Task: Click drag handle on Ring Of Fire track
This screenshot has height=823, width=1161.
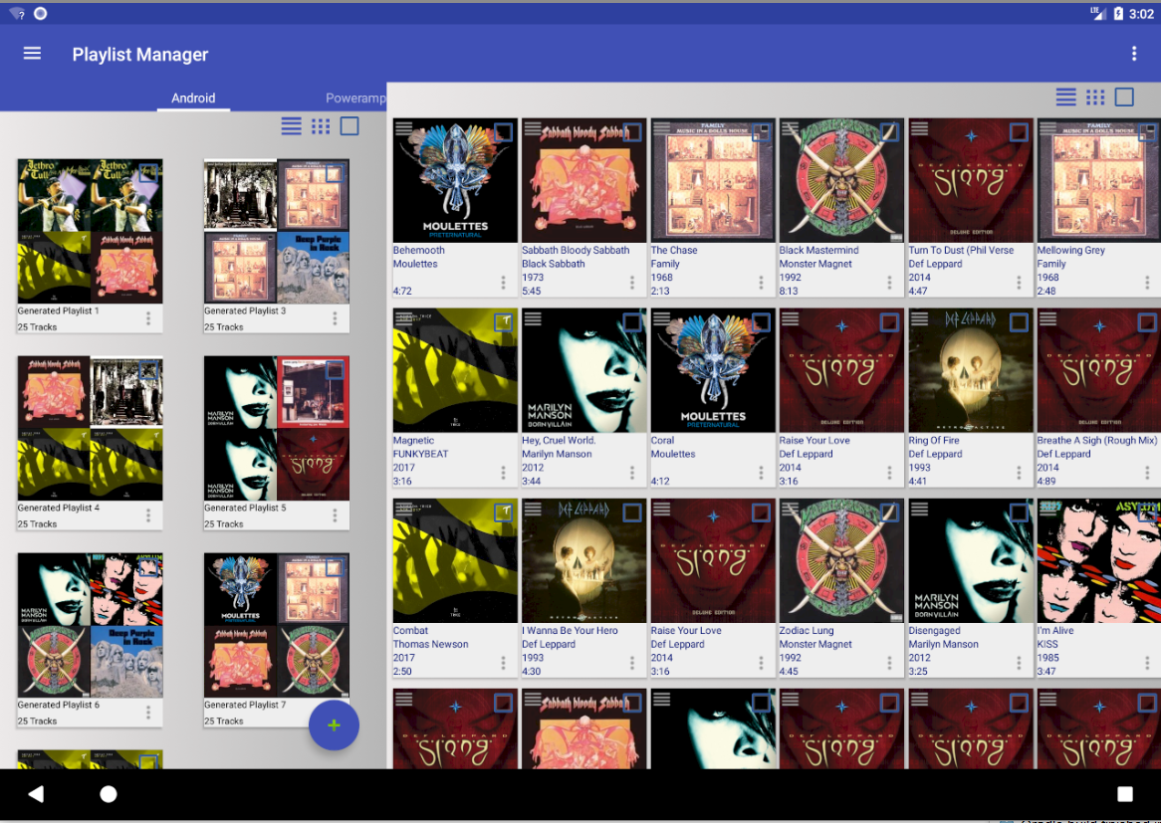Action: [x=919, y=319]
